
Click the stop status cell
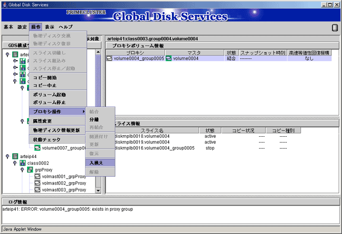(x=210, y=148)
